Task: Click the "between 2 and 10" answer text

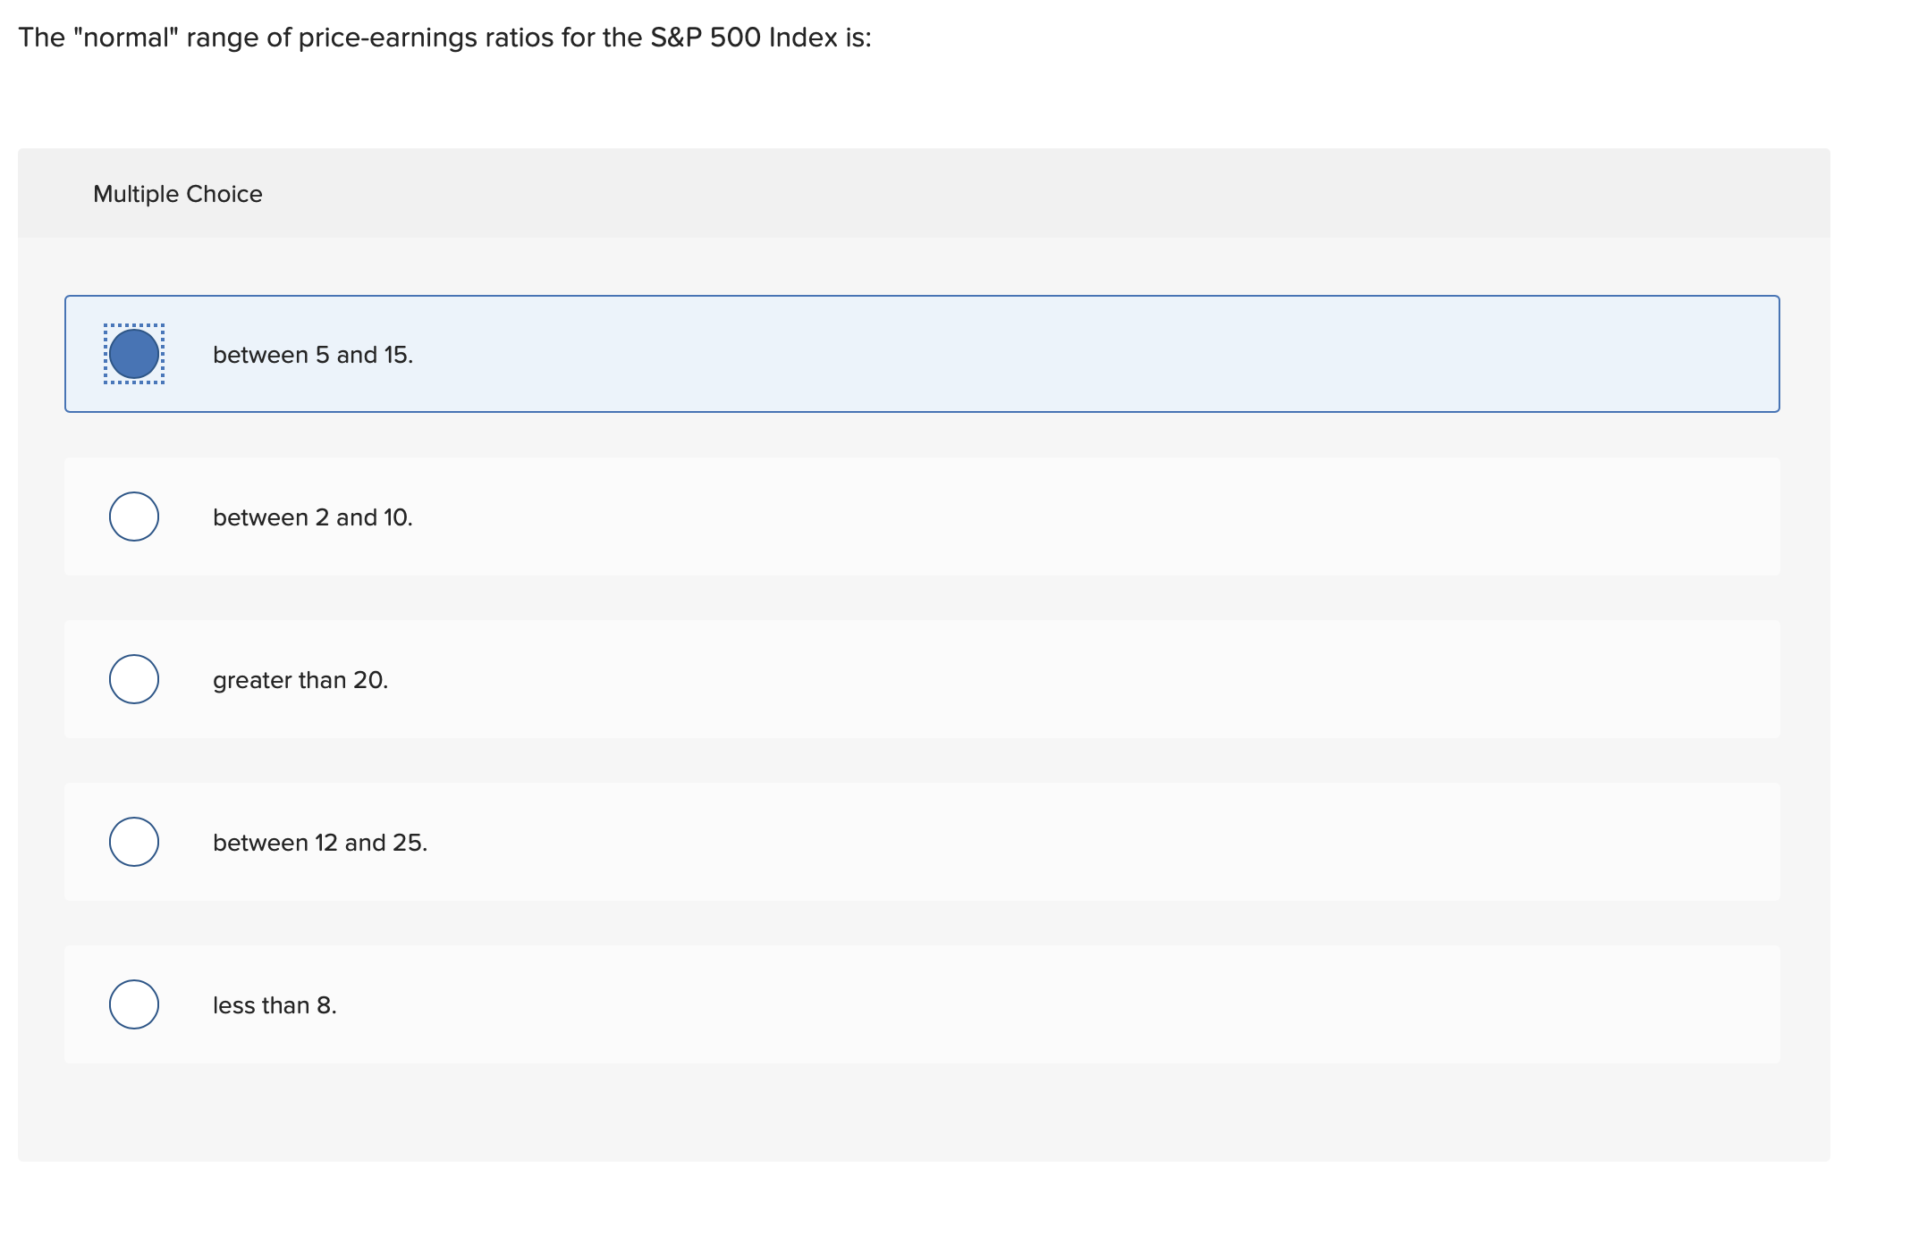Action: 312,517
